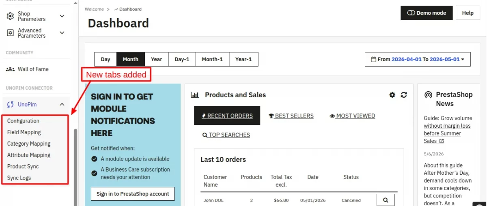Screen dimensions: 487x206
Task: Switch to Best Sellers tab
Action: 291,116
